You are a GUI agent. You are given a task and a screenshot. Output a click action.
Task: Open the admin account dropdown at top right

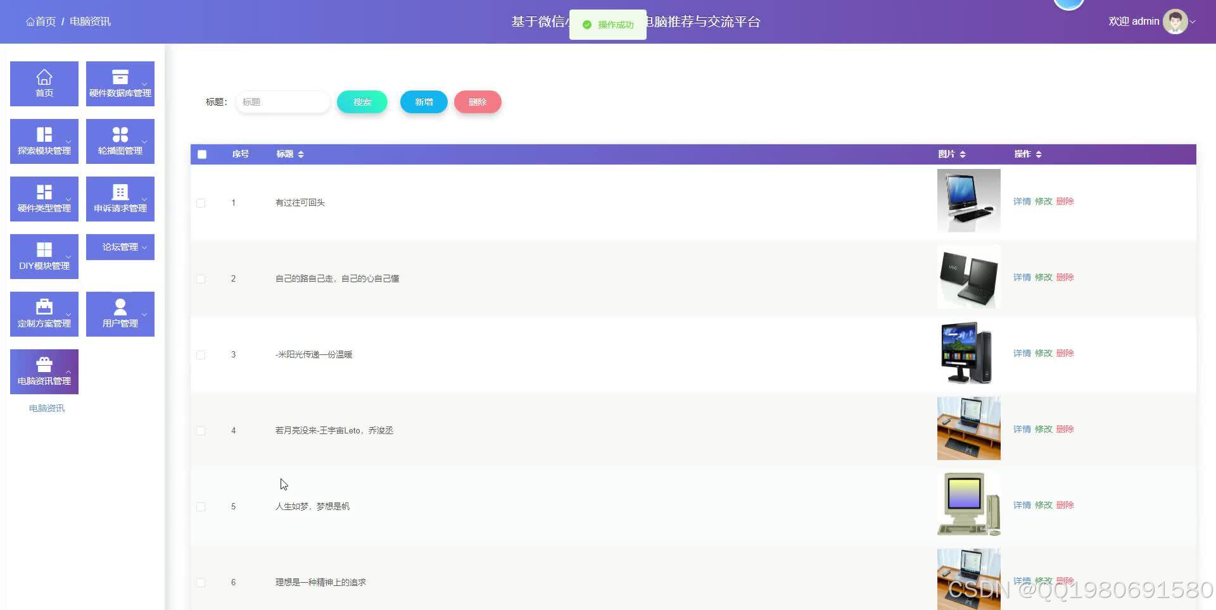[1193, 21]
